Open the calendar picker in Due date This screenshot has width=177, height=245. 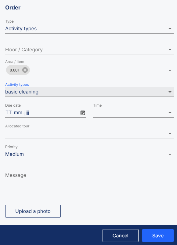click(83, 113)
